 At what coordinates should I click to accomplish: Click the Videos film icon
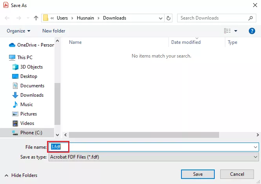pos(15,123)
